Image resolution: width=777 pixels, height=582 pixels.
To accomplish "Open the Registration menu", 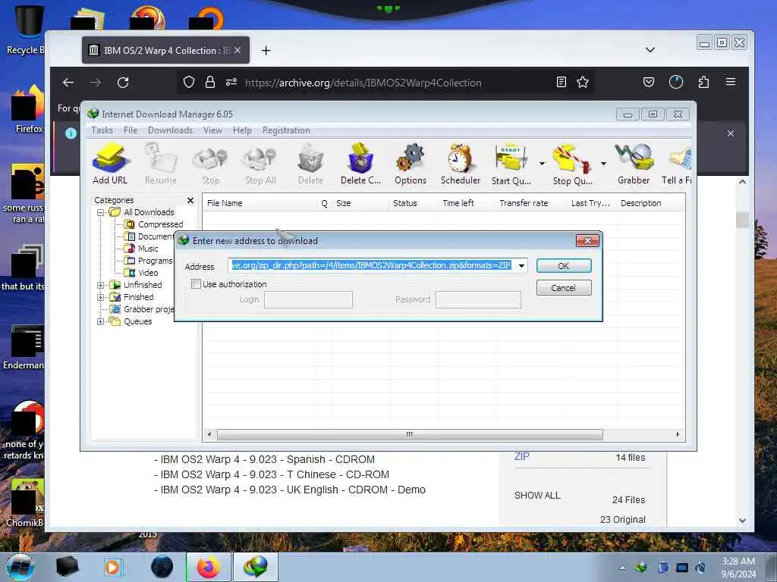I will click(x=286, y=130).
